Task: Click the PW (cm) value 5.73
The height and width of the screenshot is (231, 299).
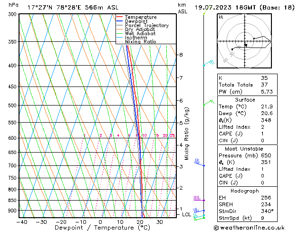Action: [267, 92]
